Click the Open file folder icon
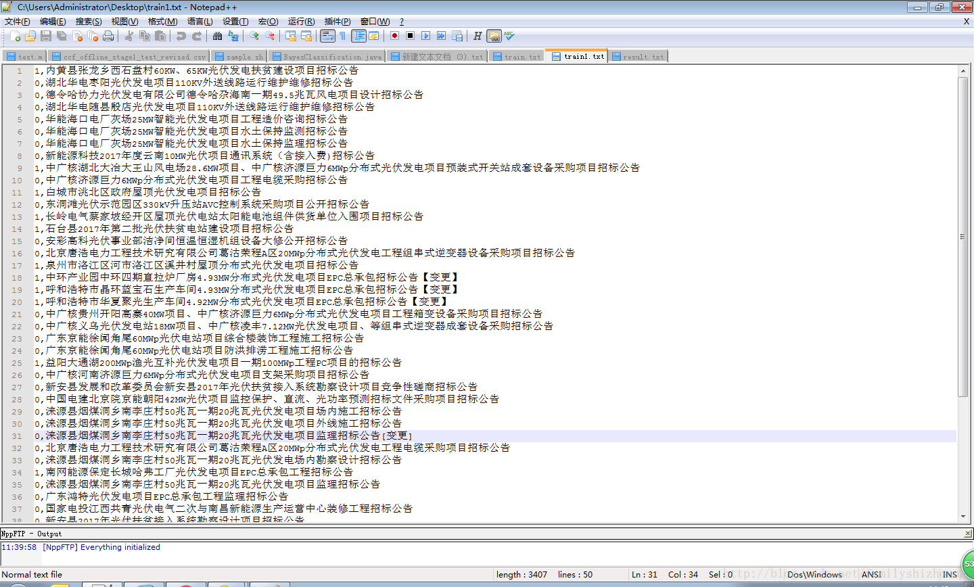Viewport: 974px width, 587px height. [x=30, y=36]
